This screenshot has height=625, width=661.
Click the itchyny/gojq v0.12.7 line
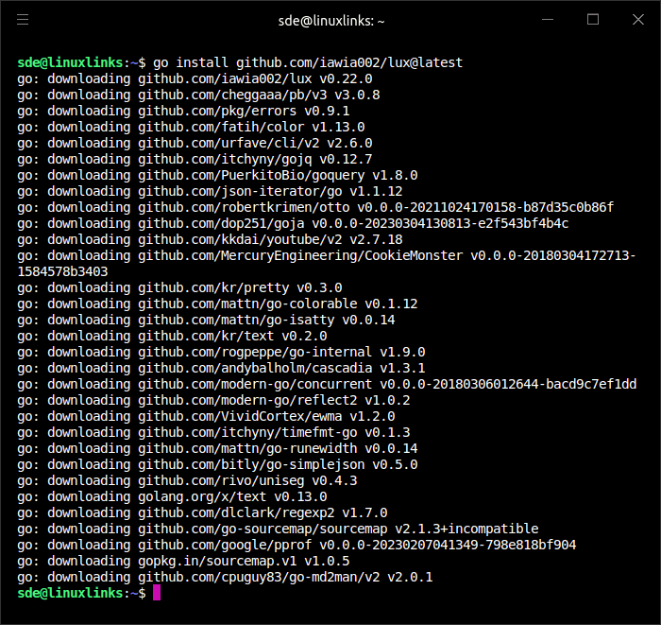point(195,159)
